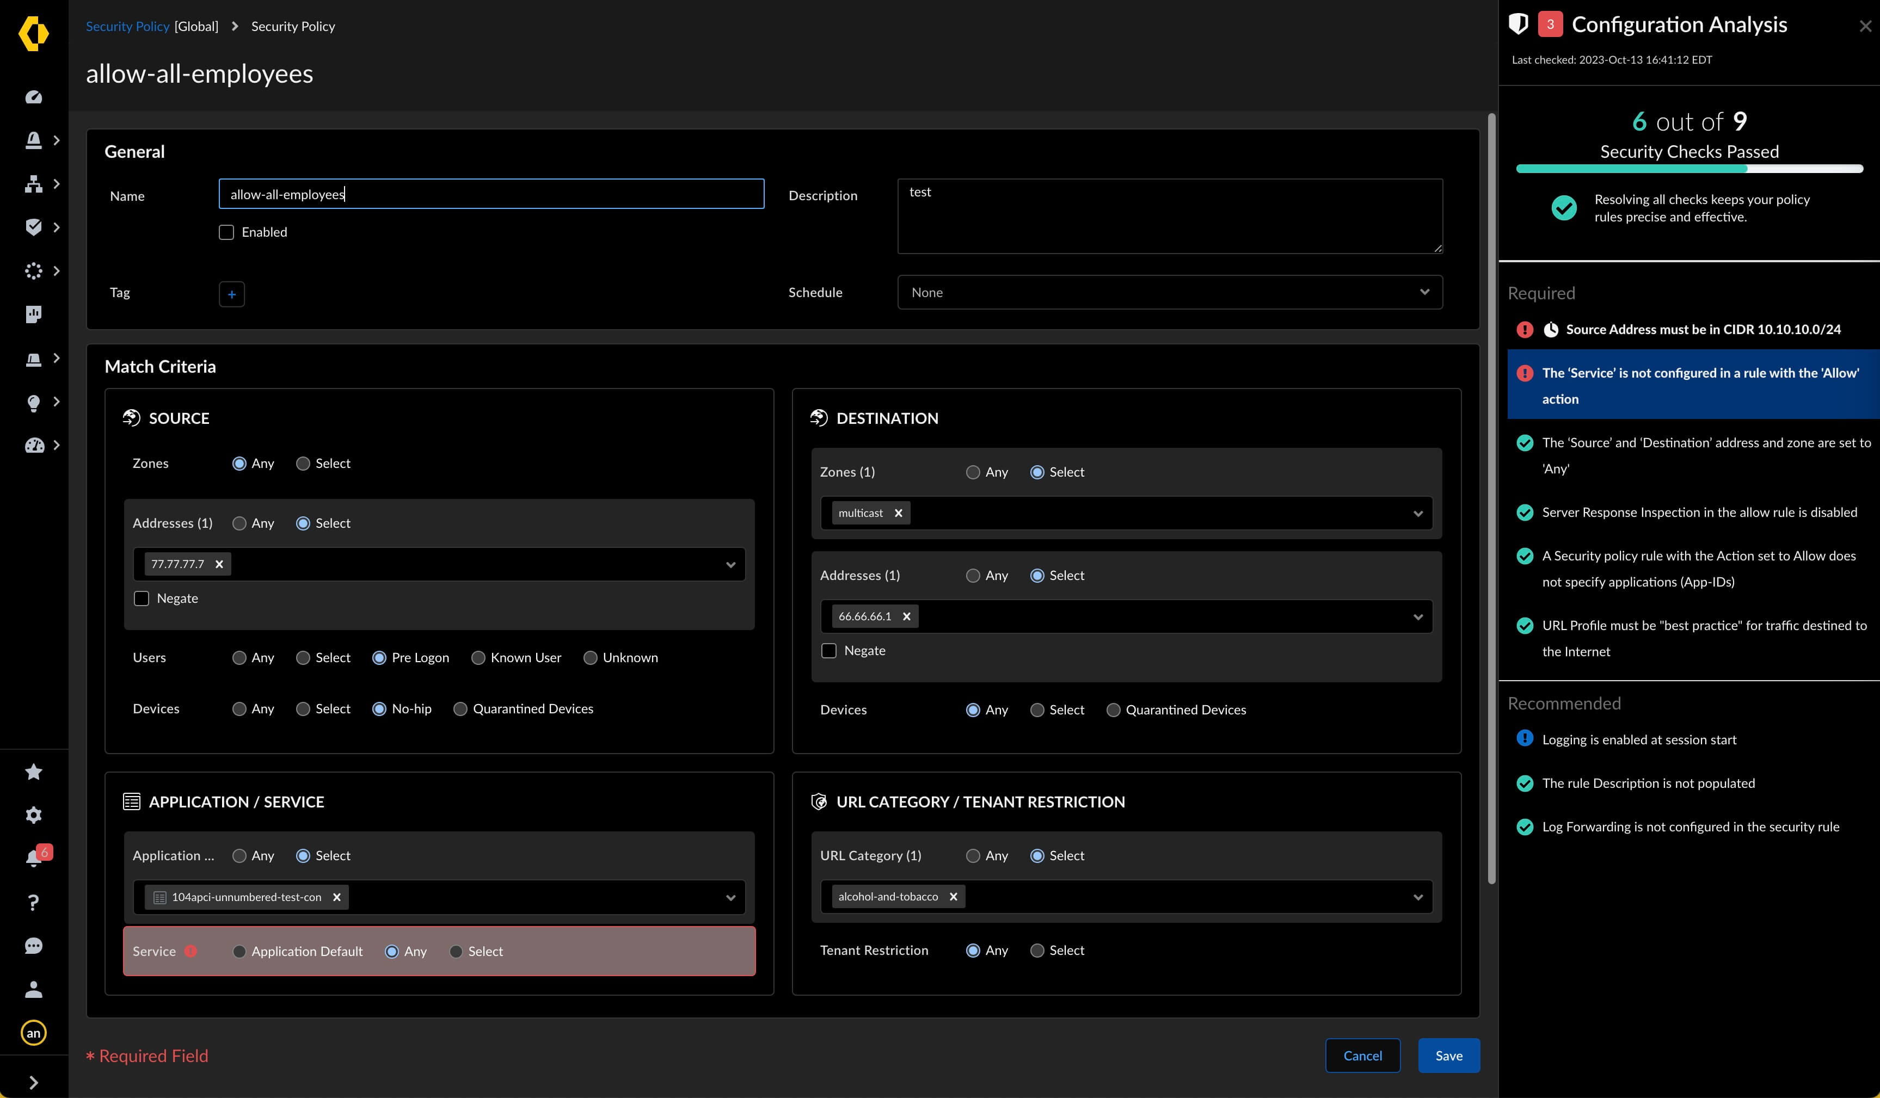Check the Negate option under Source addresses
The width and height of the screenshot is (1880, 1098).
[141, 598]
